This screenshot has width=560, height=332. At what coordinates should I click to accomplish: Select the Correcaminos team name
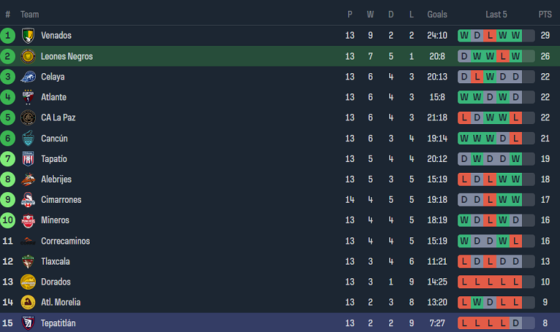[65, 241]
